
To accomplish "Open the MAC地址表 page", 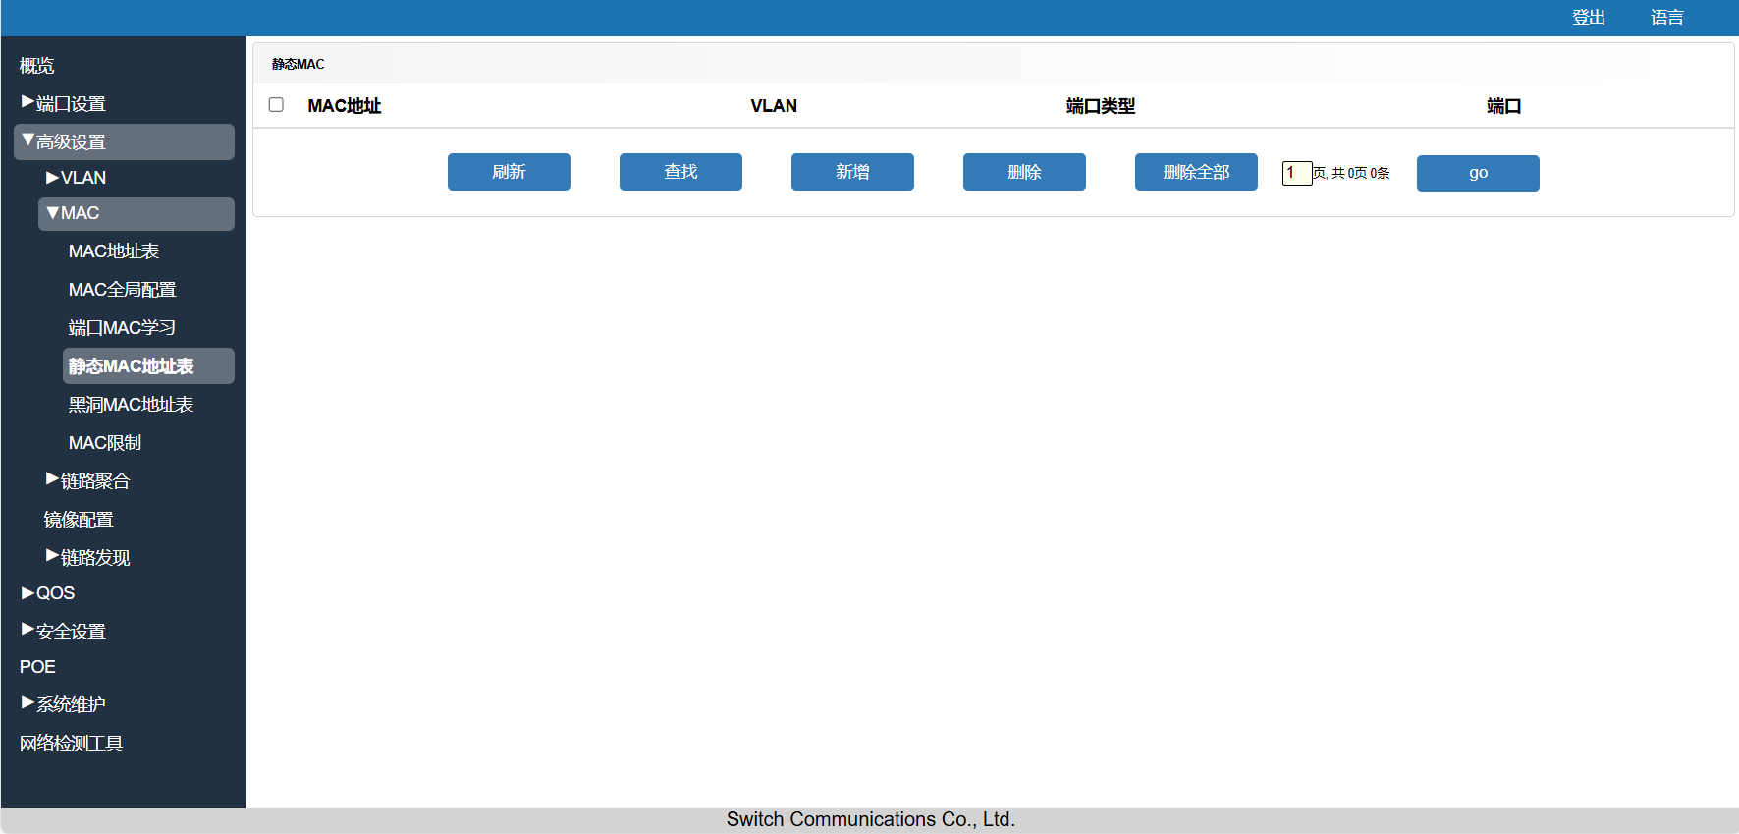I will coord(114,251).
